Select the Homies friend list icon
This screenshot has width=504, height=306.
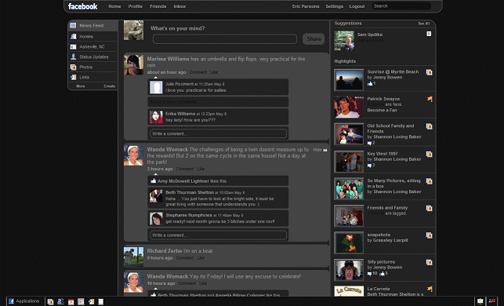tap(73, 36)
